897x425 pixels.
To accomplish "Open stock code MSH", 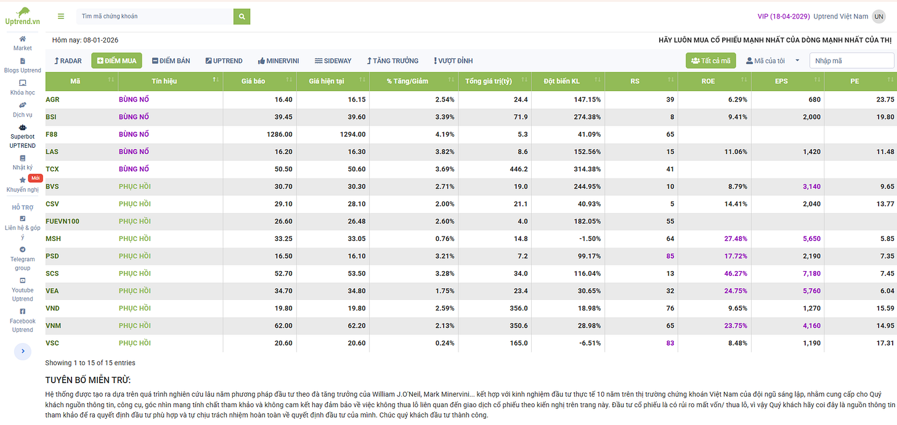I will click(53, 238).
